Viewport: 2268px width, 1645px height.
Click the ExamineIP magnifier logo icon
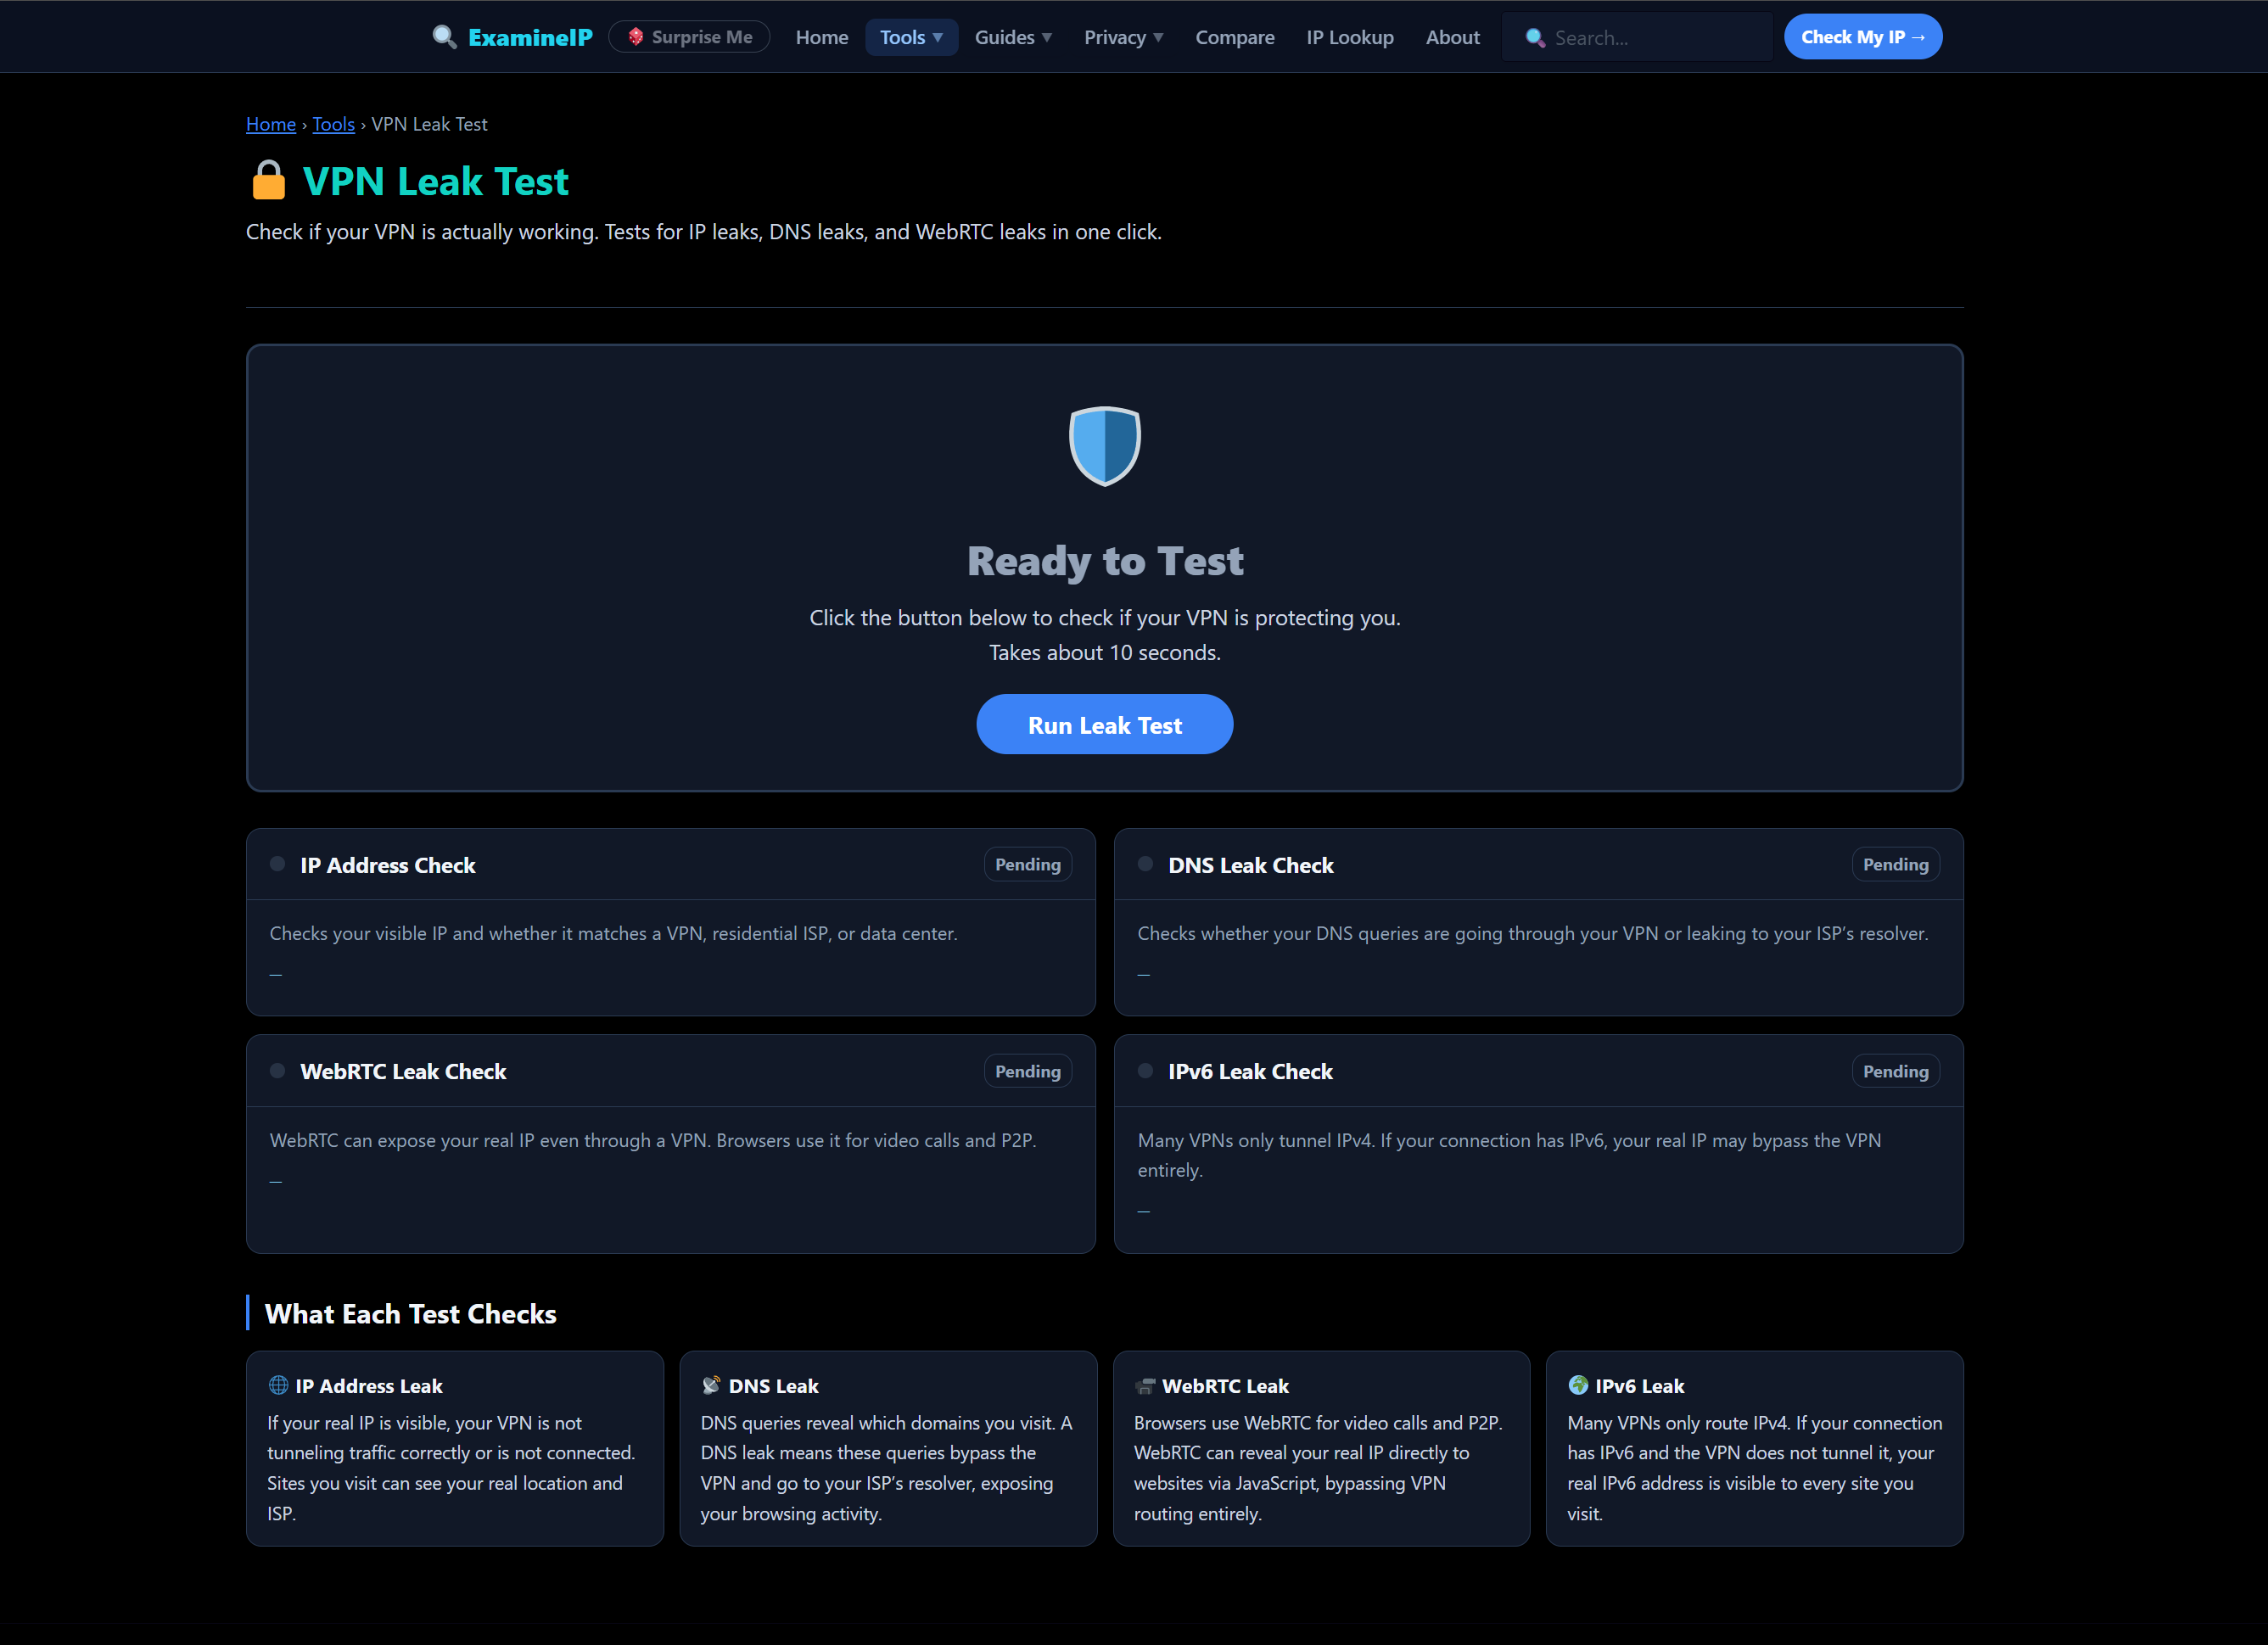[444, 37]
